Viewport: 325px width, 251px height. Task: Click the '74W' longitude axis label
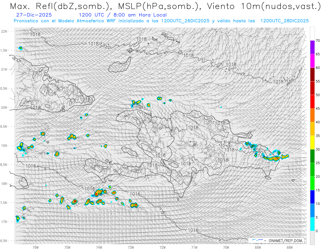99,247
